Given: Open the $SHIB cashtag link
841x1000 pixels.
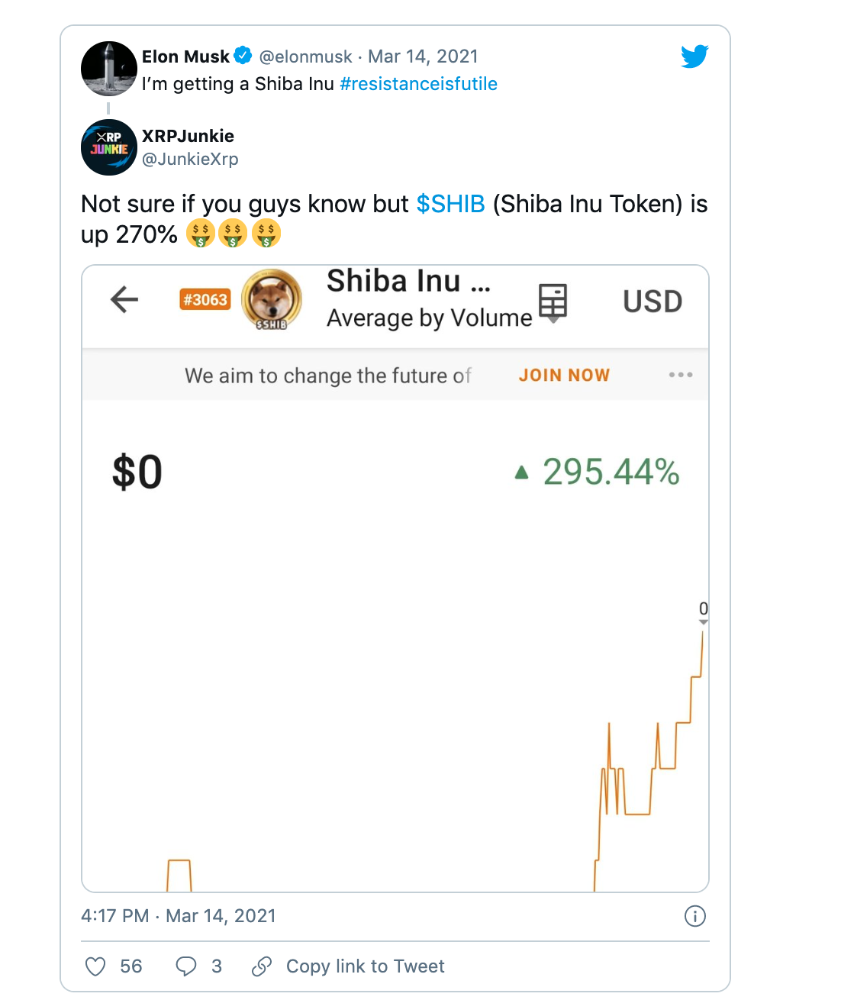Looking at the screenshot, I should (450, 204).
